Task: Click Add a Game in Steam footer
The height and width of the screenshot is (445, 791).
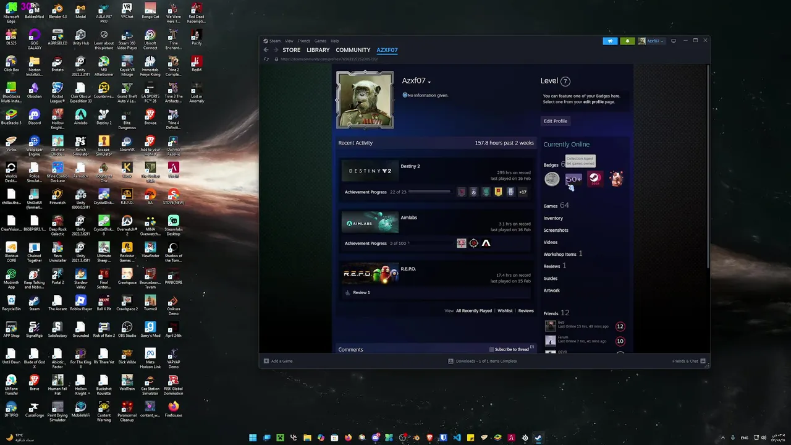Action: point(282,361)
